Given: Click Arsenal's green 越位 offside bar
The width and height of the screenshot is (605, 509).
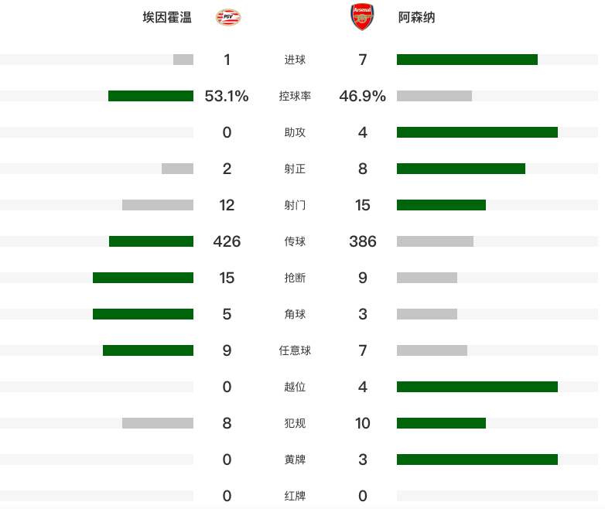Looking at the screenshot, I should pos(477,387).
